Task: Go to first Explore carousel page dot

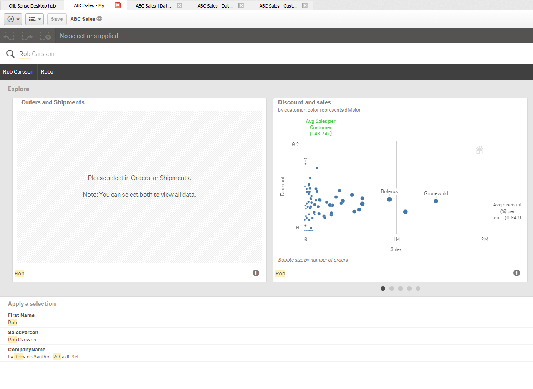Action: 383,288
